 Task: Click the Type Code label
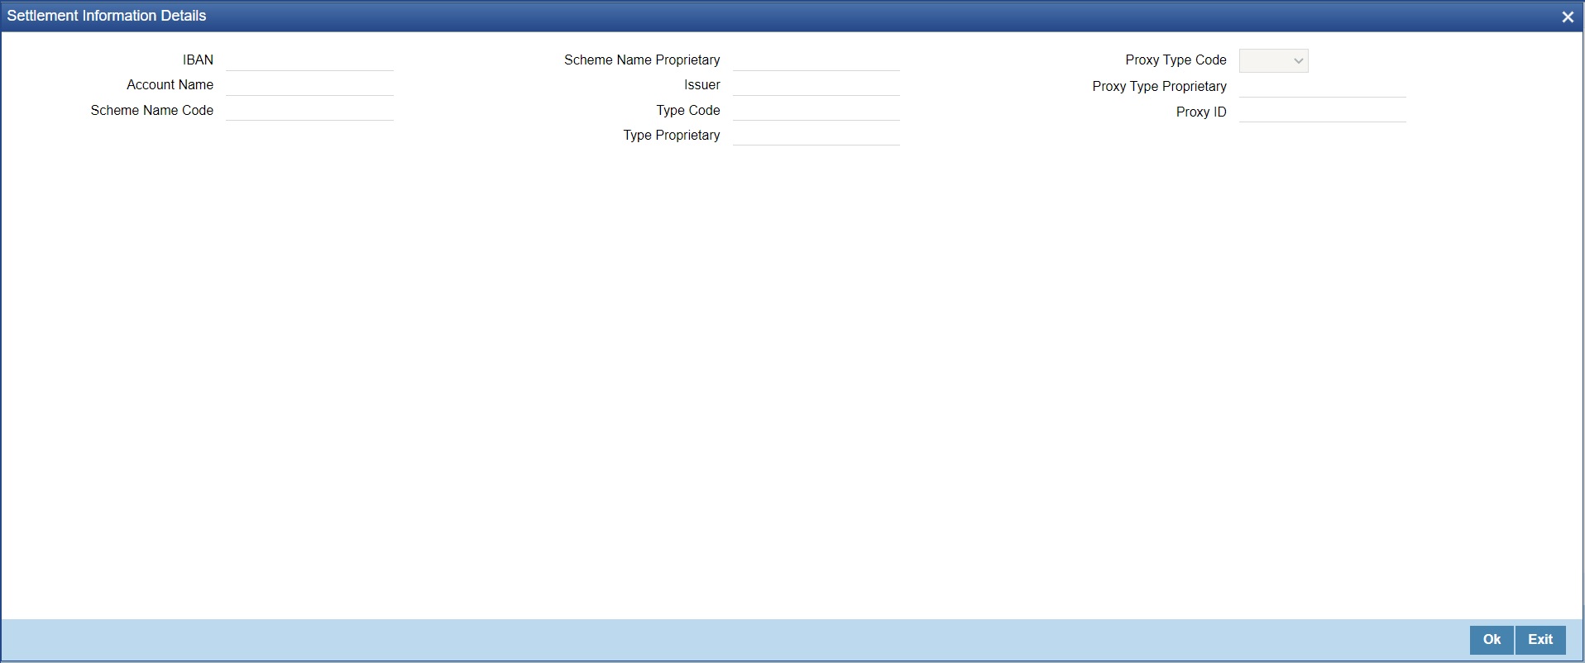coord(688,110)
